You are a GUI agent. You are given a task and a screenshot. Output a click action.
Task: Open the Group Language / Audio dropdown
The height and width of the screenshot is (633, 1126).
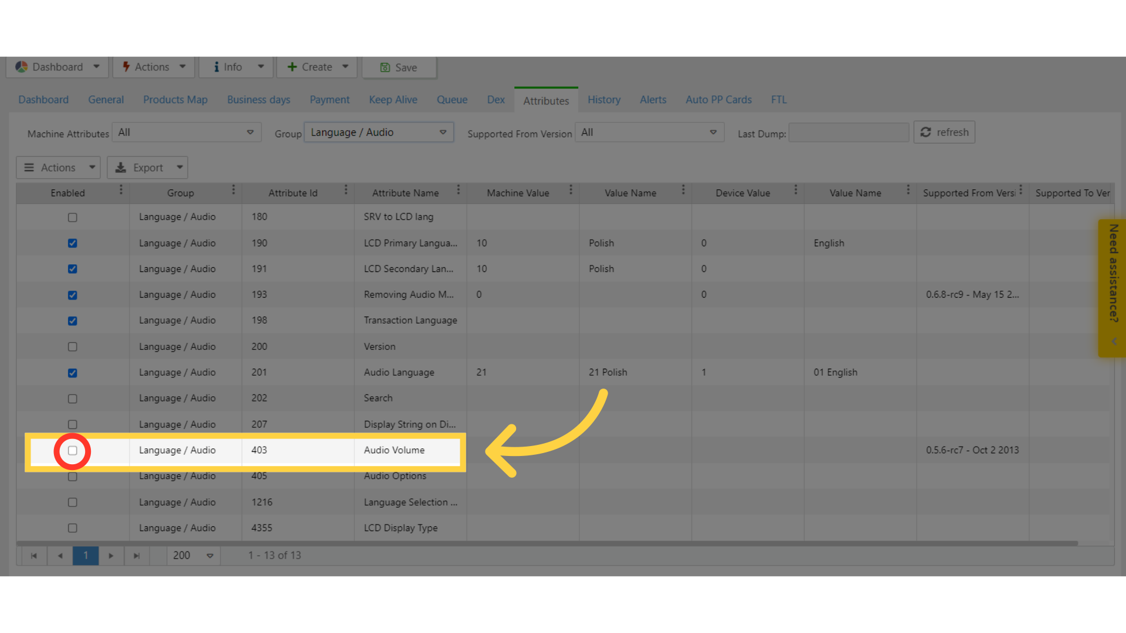tap(379, 132)
